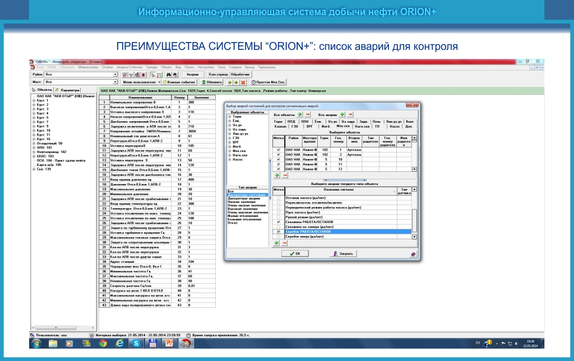Image resolution: width=574 pixels, height=361 pixels.
Task: Expand 'Куст: 1' tree node
Action: pos(34,100)
